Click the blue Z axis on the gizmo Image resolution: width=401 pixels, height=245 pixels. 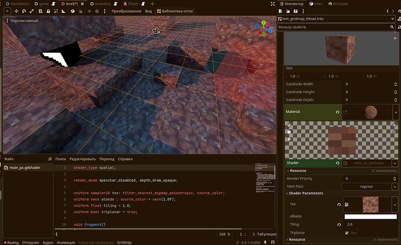point(270,31)
